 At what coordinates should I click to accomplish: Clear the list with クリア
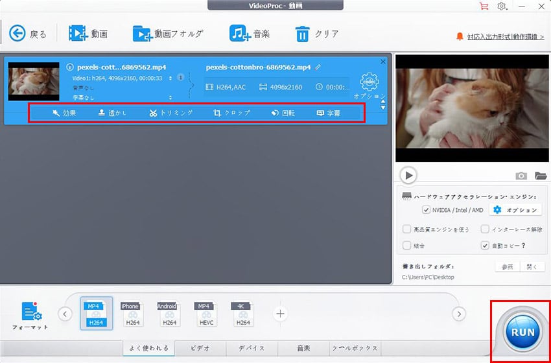[317, 34]
